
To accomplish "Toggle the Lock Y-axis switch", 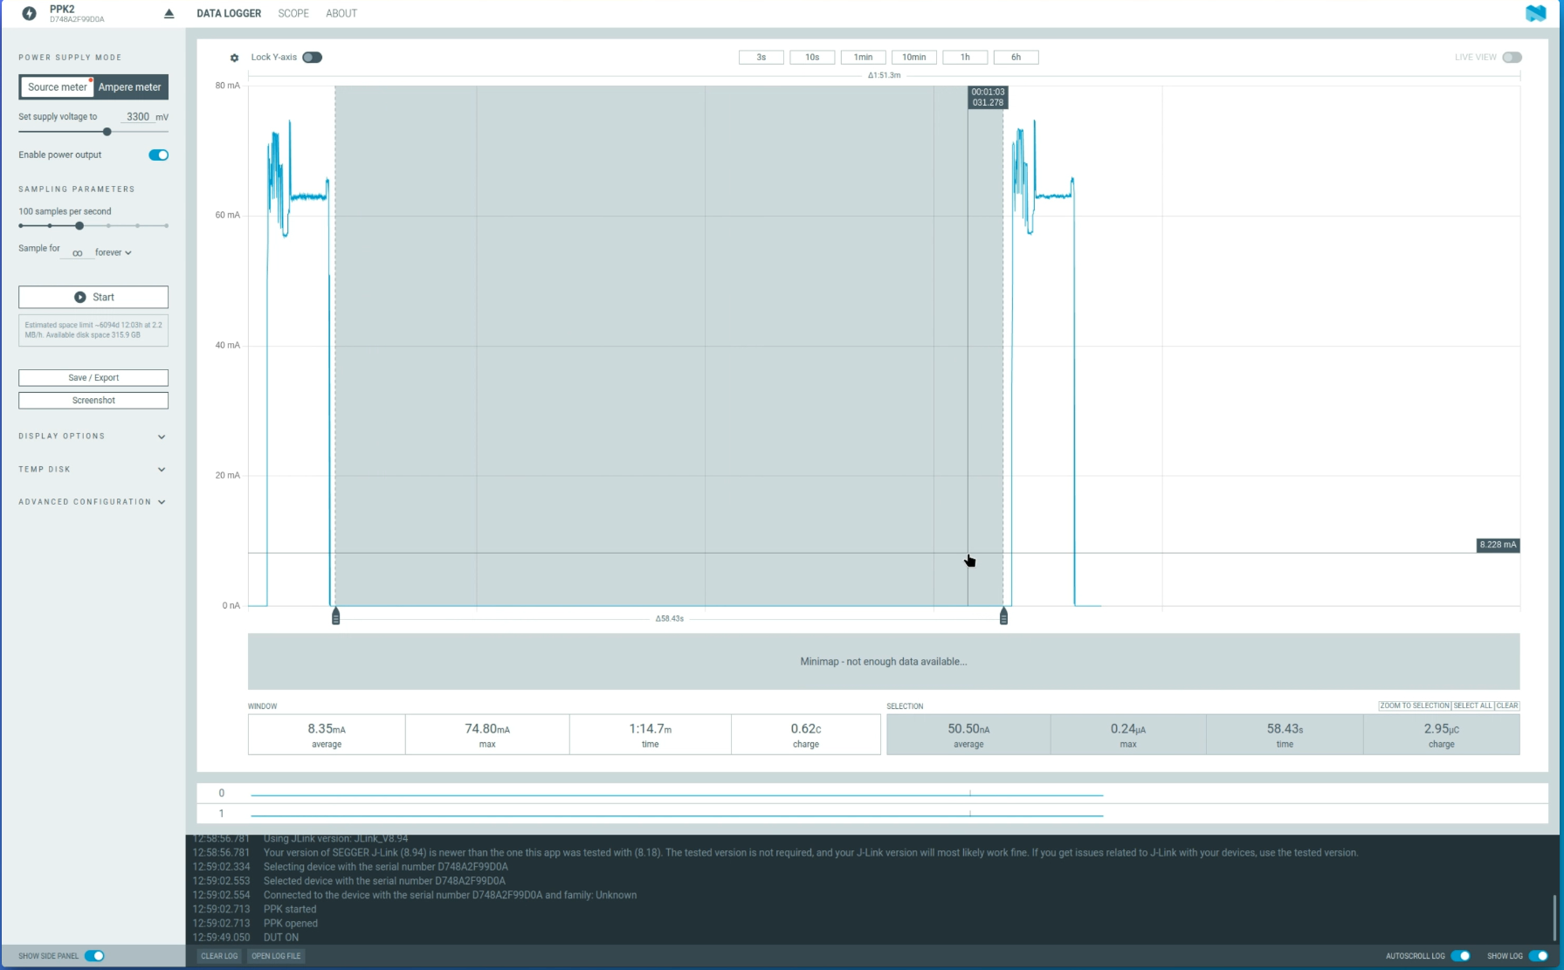I will tap(312, 58).
